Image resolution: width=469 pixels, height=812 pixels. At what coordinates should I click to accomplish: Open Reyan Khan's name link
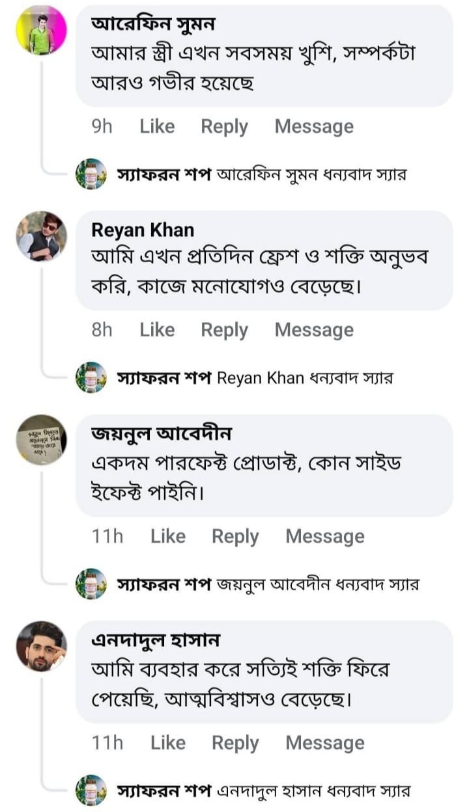click(143, 230)
